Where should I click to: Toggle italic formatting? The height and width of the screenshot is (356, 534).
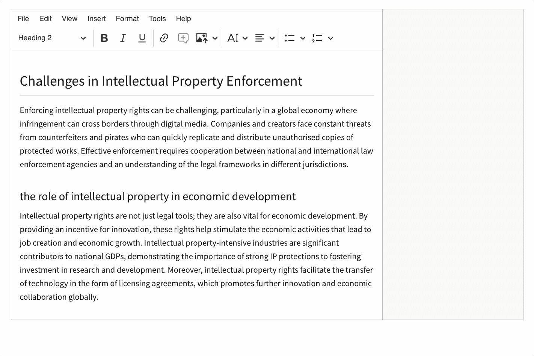click(x=123, y=38)
